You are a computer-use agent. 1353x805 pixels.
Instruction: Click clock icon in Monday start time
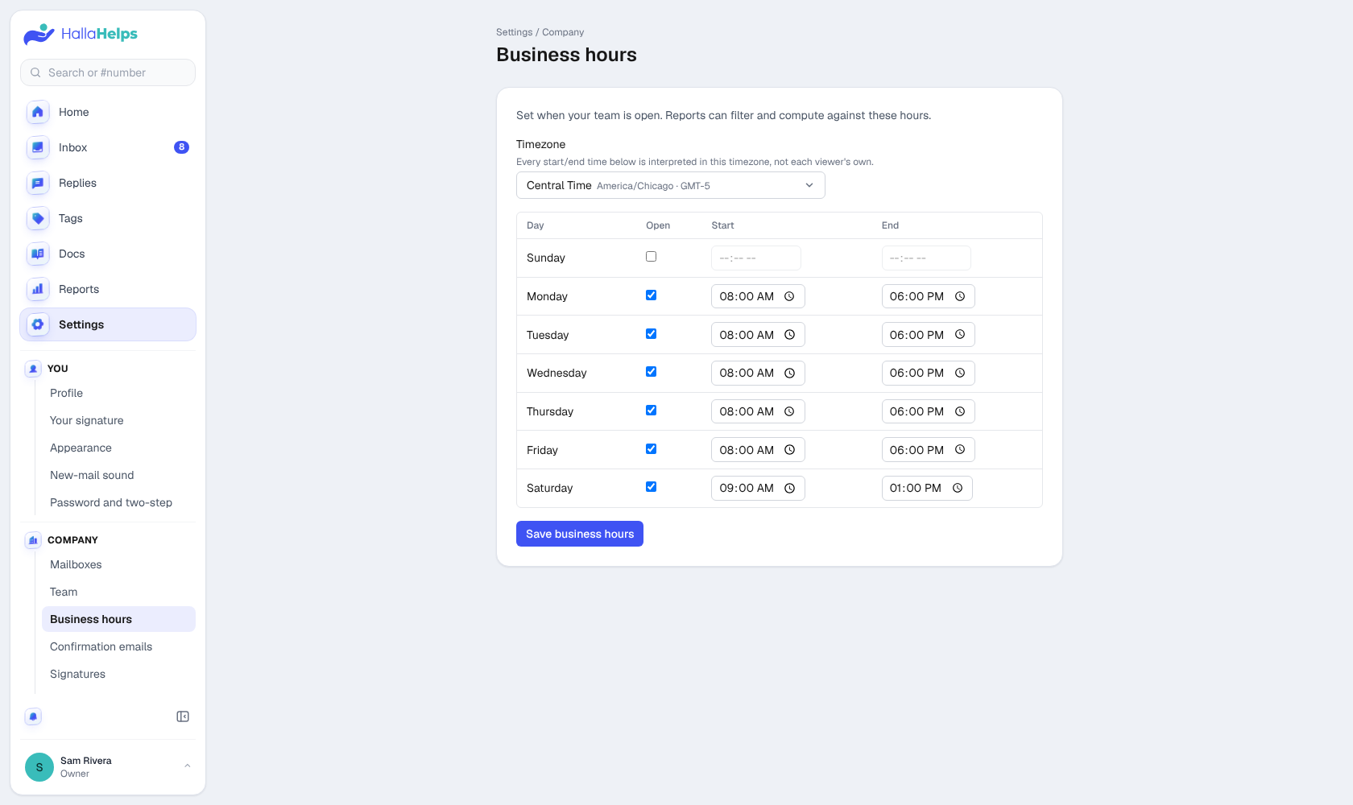click(x=789, y=296)
